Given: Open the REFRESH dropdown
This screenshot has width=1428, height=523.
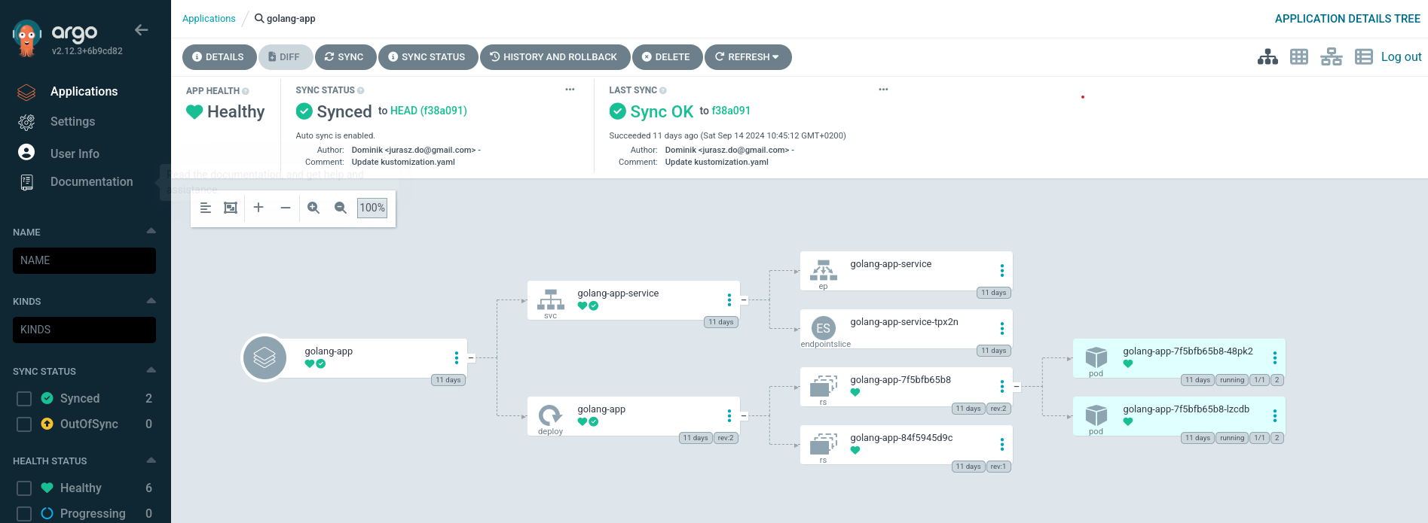Looking at the screenshot, I should coord(748,57).
